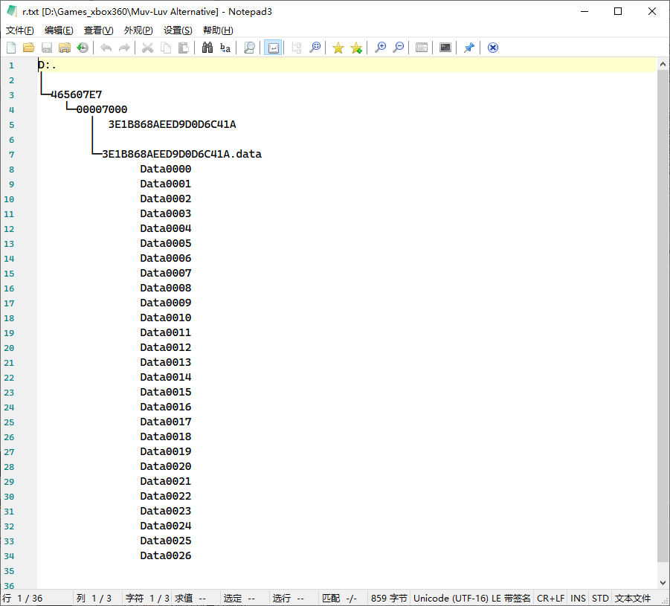Click the star with plus icon
670x606 pixels.
(x=356, y=48)
